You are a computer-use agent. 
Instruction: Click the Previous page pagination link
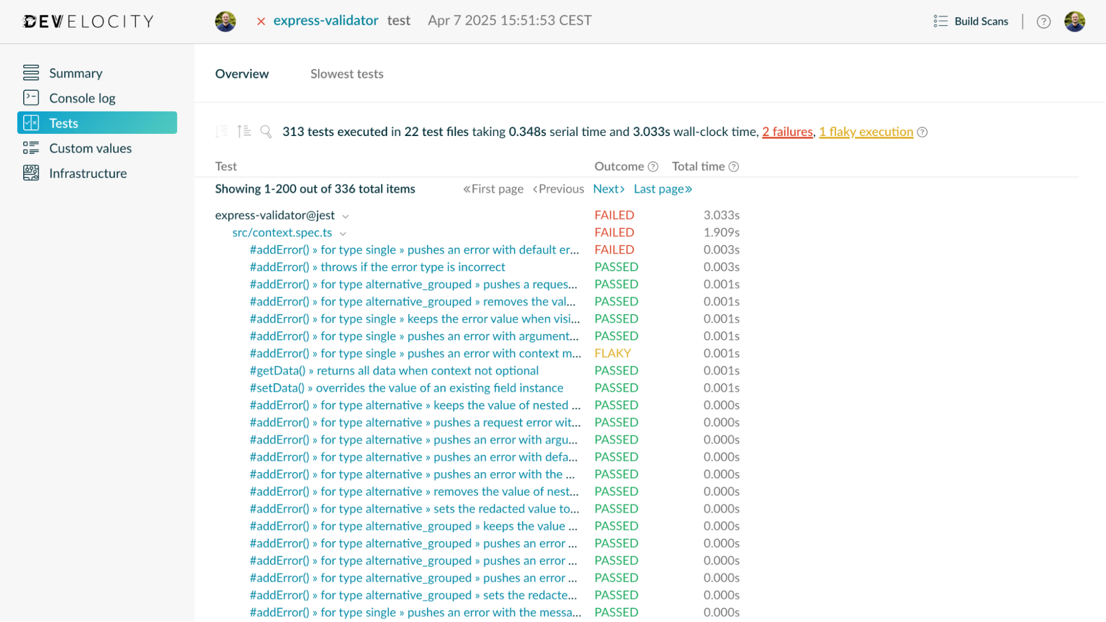point(558,189)
